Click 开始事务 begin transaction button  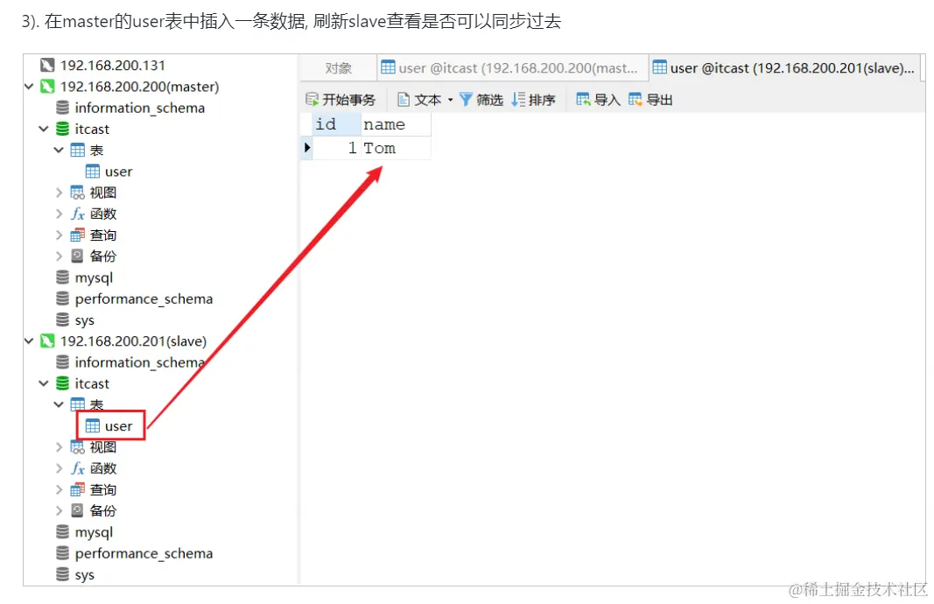coord(341,100)
